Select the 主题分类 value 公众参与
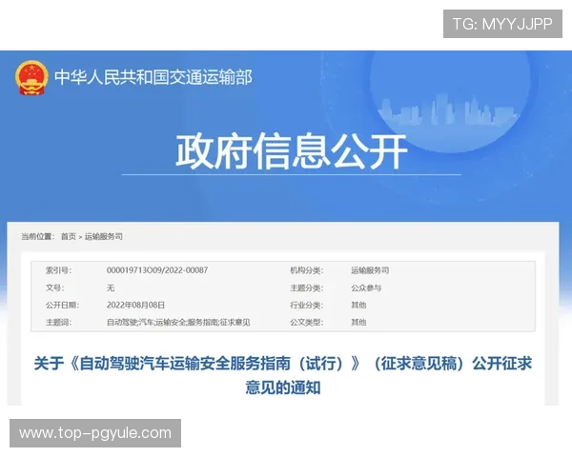Image resolution: width=572 pixels, height=457 pixels. (x=366, y=288)
